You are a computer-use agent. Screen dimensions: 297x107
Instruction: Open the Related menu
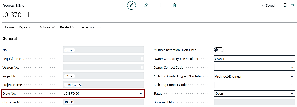[x=67, y=27]
